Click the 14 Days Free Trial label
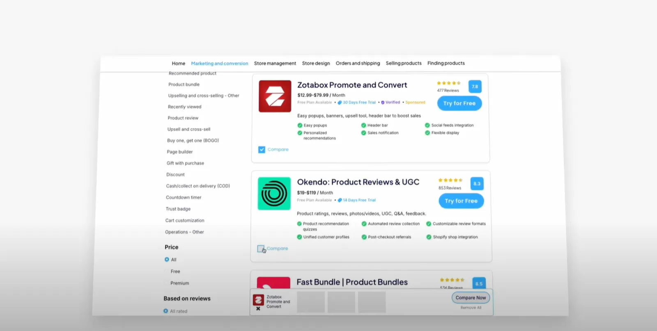 (x=357, y=200)
